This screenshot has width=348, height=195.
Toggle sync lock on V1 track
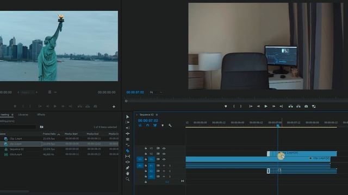(158, 159)
